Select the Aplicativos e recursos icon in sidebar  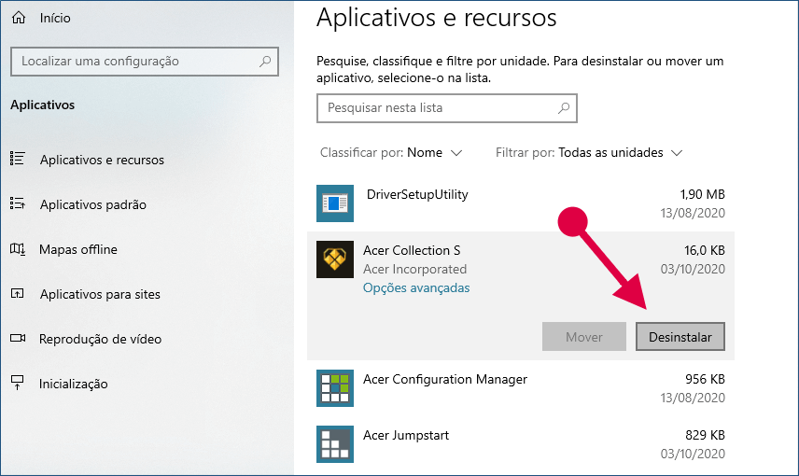pos(18,159)
